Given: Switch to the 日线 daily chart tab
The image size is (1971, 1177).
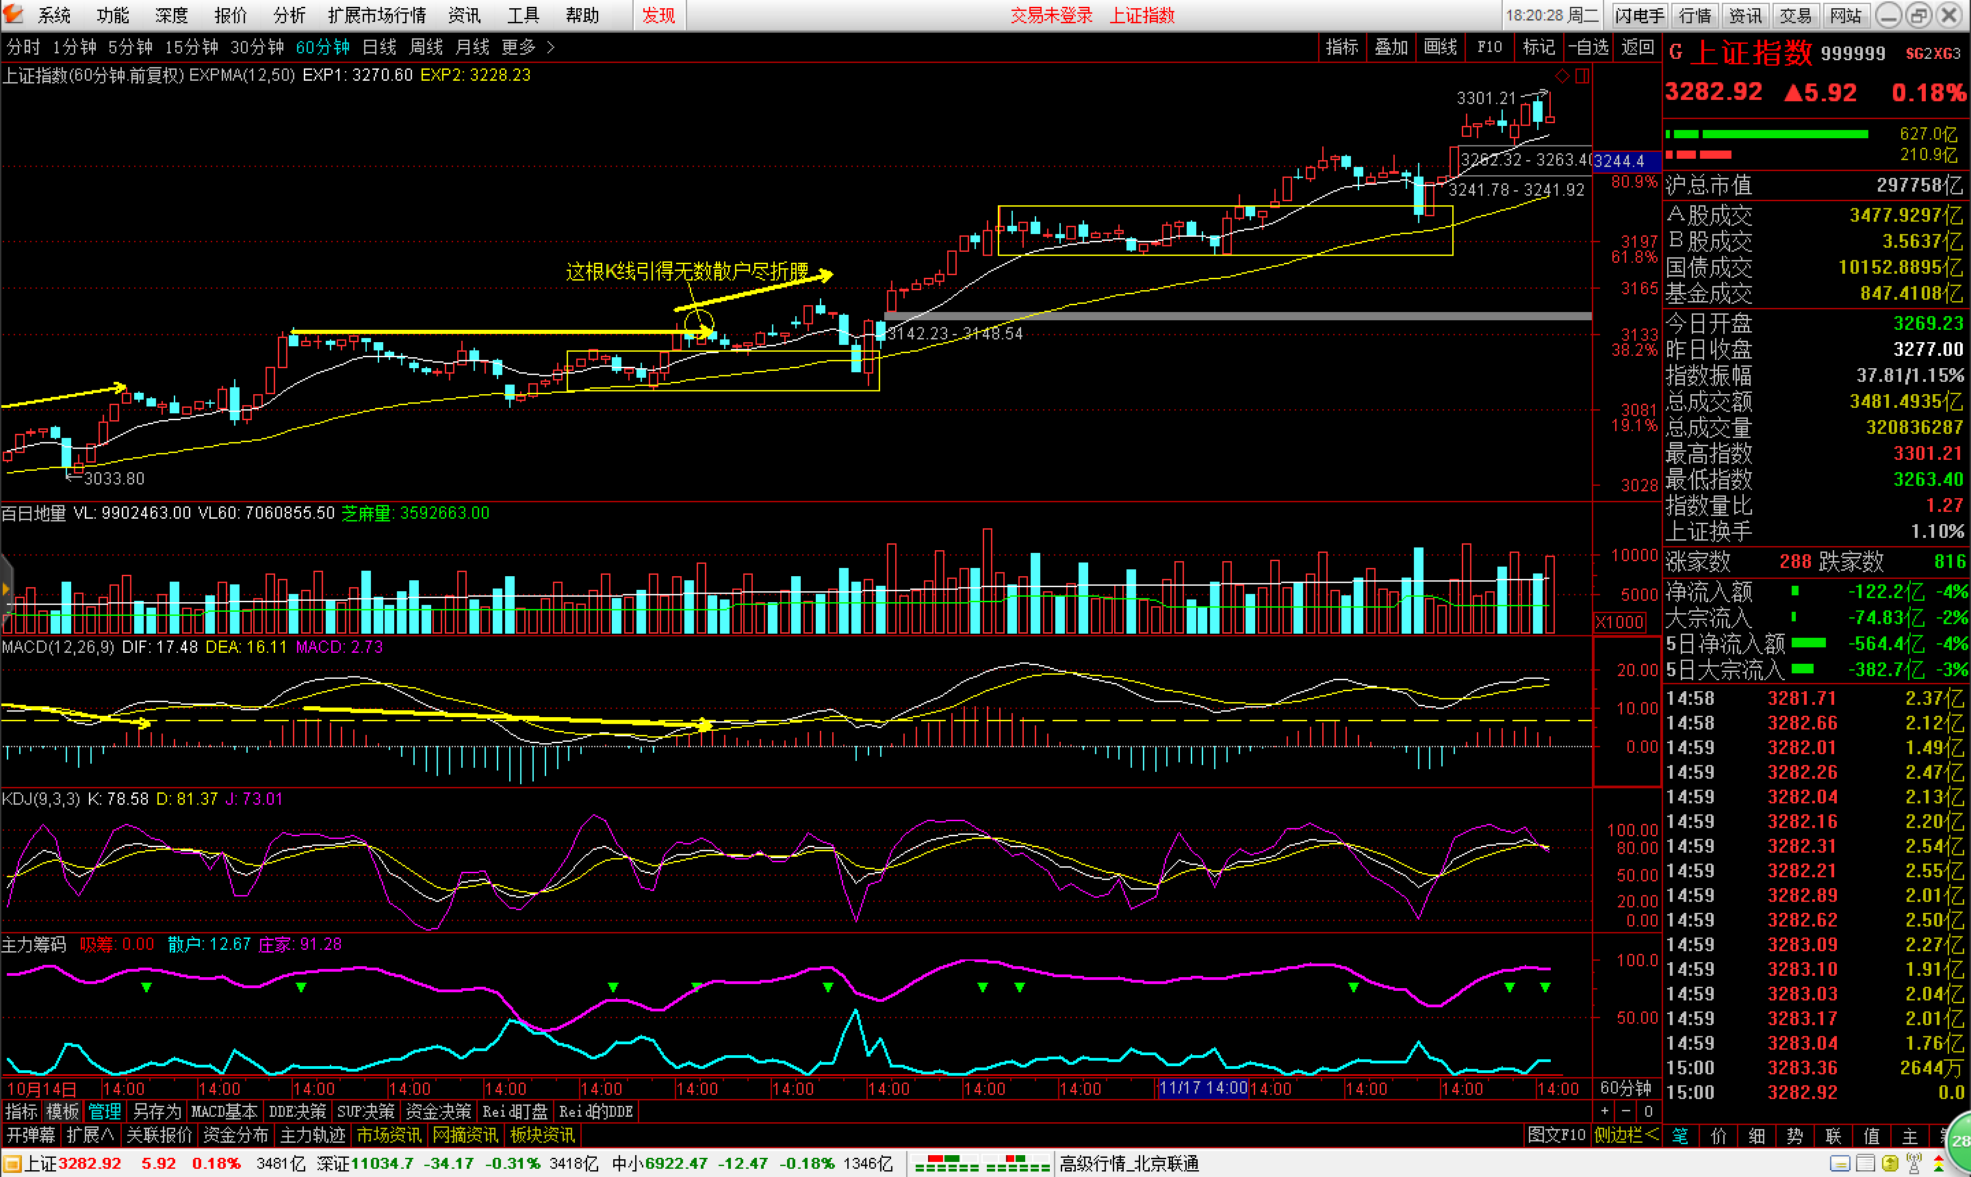Looking at the screenshot, I should [x=379, y=48].
